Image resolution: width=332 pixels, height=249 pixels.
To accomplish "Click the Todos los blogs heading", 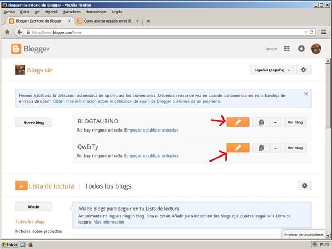I will [x=108, y=186].
